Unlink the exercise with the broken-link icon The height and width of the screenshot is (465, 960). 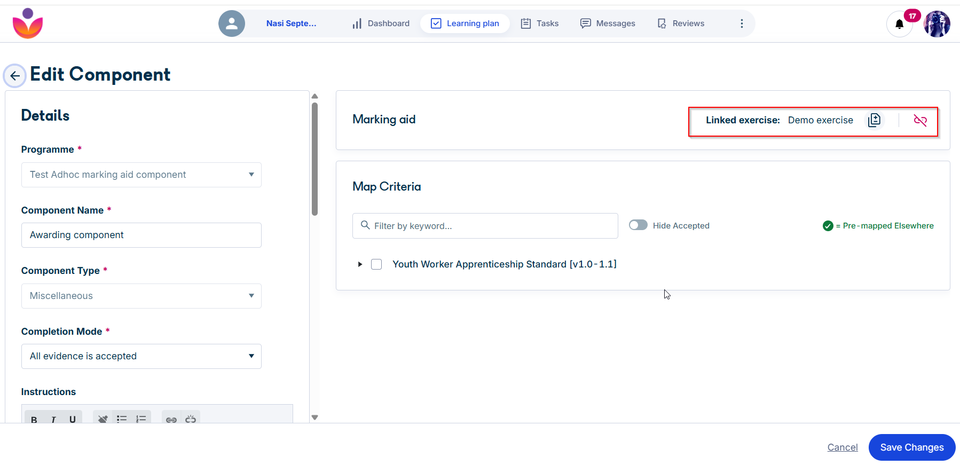tap(920, 120)
